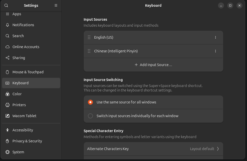Screen dimensions: 247x161
Task: Click drag handle icon beside English (US)
Action: (89, 37)
